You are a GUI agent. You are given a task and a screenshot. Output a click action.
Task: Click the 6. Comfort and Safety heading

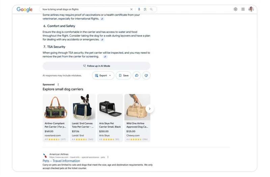(59, 26)
